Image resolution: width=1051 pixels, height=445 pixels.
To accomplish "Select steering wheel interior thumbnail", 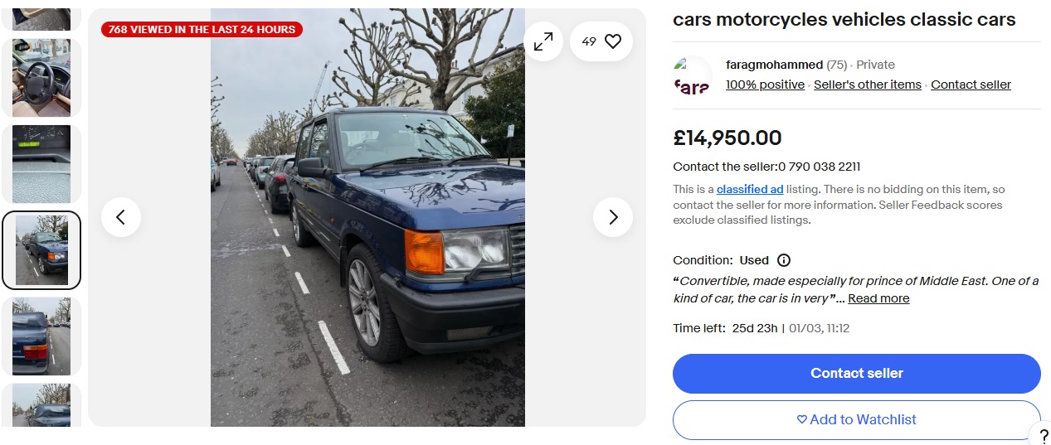I will [x=41, y=78].
